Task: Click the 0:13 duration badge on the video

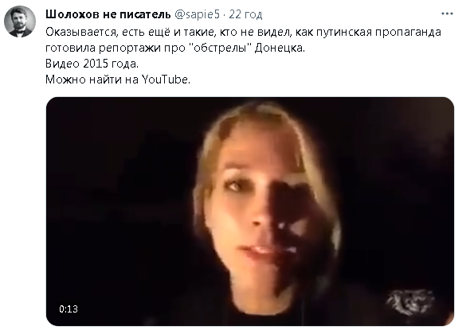Action: click(69, 309)
